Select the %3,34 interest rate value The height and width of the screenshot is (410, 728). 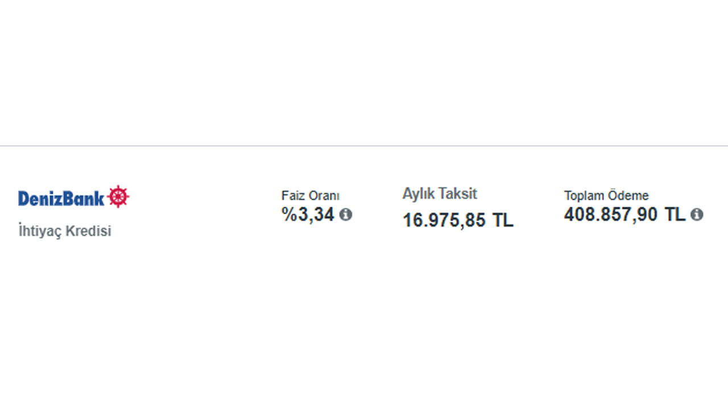[x=308, y=215]
